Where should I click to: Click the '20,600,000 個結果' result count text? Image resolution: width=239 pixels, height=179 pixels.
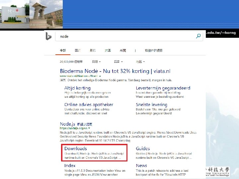pos(71,62)
